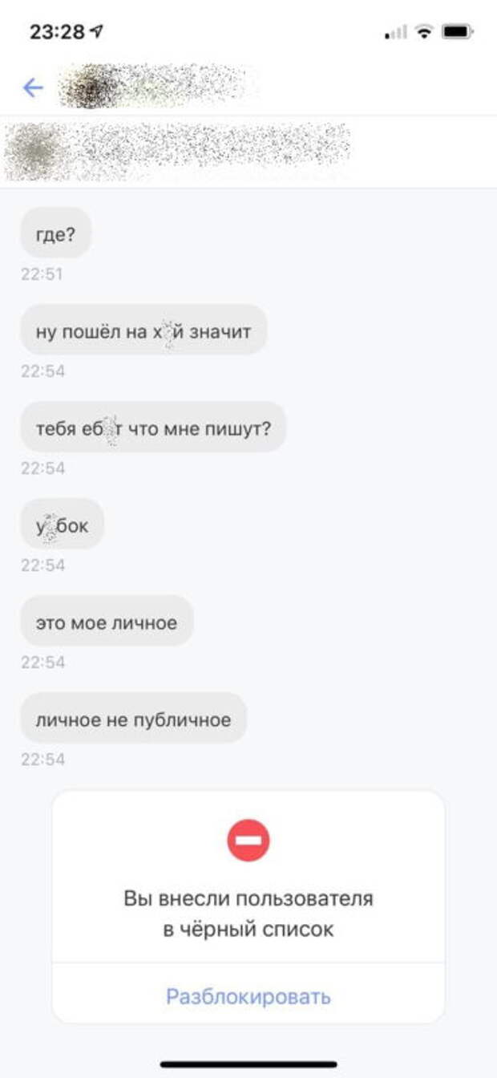Tap the home indicator bar at bottom
The image size is (497, 1078).
(248, 1064)
